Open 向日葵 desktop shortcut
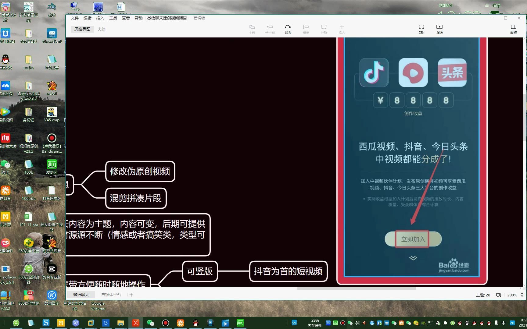This screenshot has height=329, width=527. pos(5,193)
